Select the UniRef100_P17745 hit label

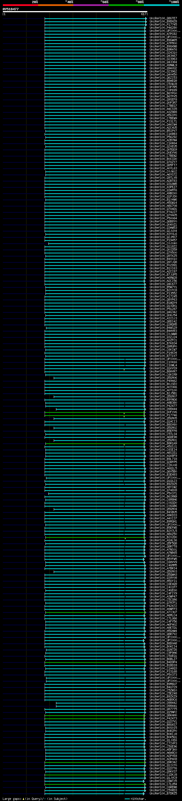tap(163, 24)
